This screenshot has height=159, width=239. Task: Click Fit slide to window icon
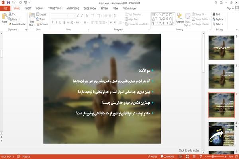pyautogui.click(x=237, y=157)
